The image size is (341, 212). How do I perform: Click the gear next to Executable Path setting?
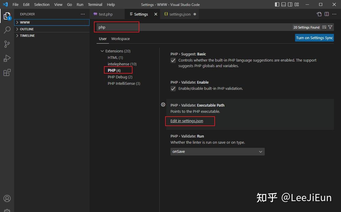click(x=163, y=105)
